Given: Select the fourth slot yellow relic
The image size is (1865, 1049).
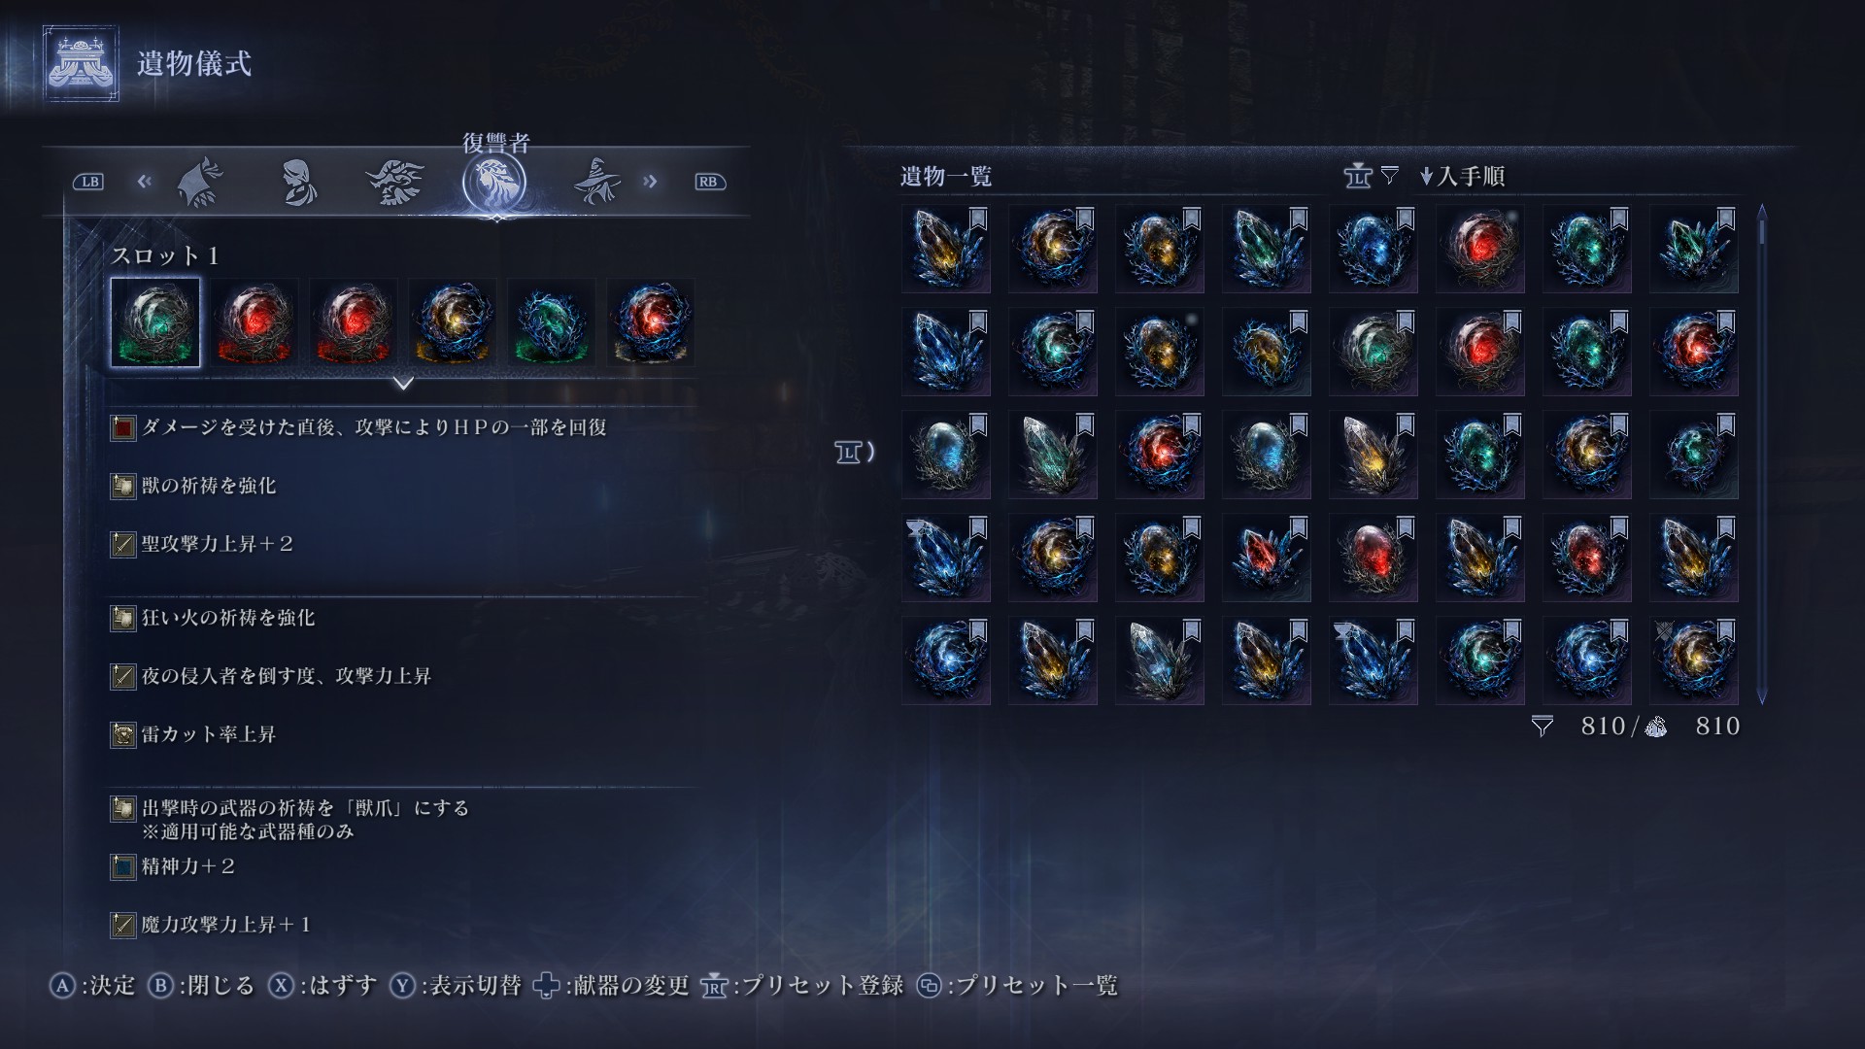Looking at the screenshot, I should [453, 322].
